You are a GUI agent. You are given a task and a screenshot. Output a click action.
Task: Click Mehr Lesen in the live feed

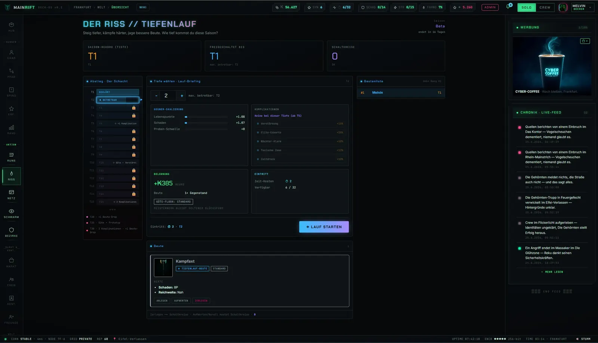tap(552, 272)
